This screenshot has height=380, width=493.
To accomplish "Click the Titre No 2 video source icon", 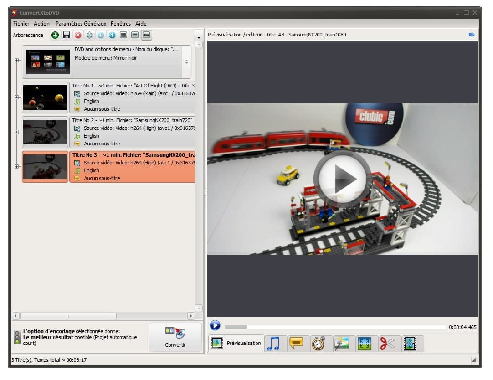I will click(x=77, y=128).
